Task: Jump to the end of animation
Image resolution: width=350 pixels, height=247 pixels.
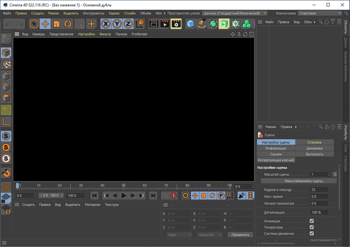Action: click(154, 196)
